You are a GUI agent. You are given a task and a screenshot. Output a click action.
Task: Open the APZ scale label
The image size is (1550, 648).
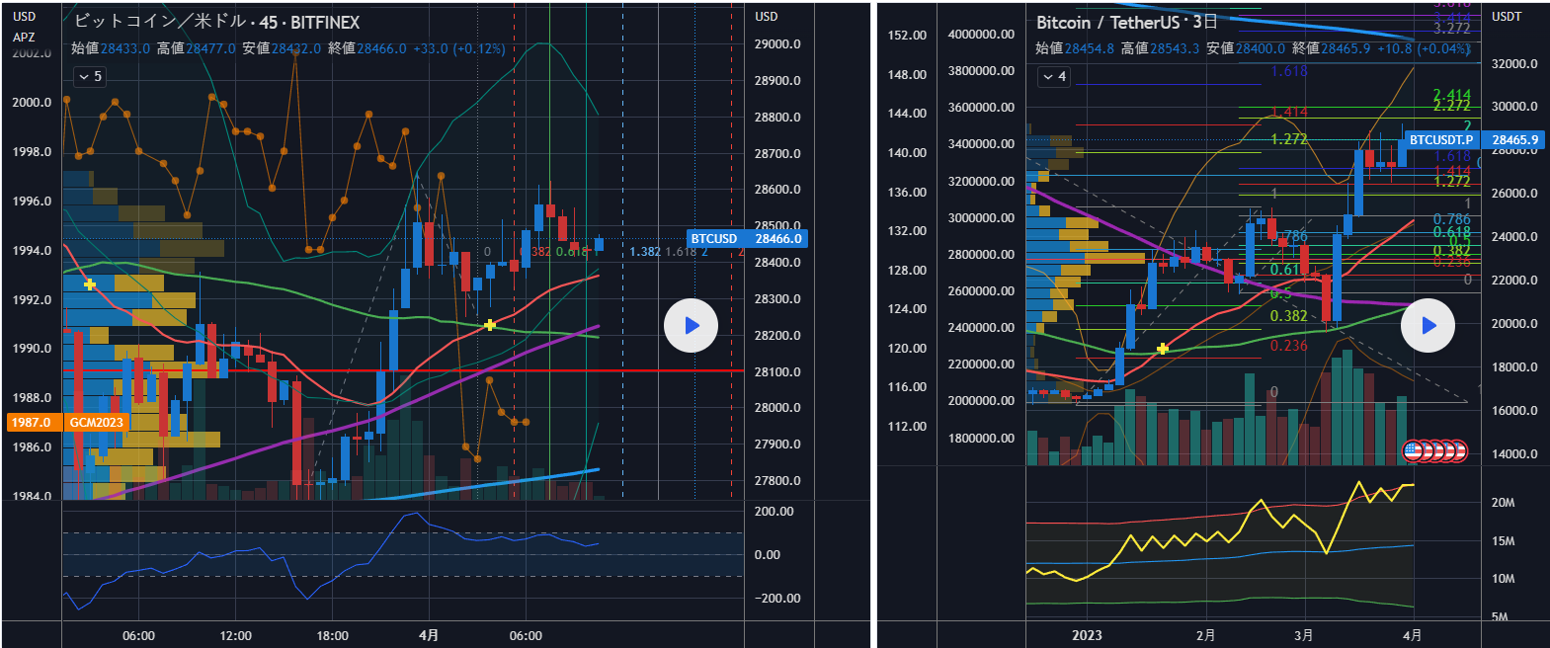point(24,38)
